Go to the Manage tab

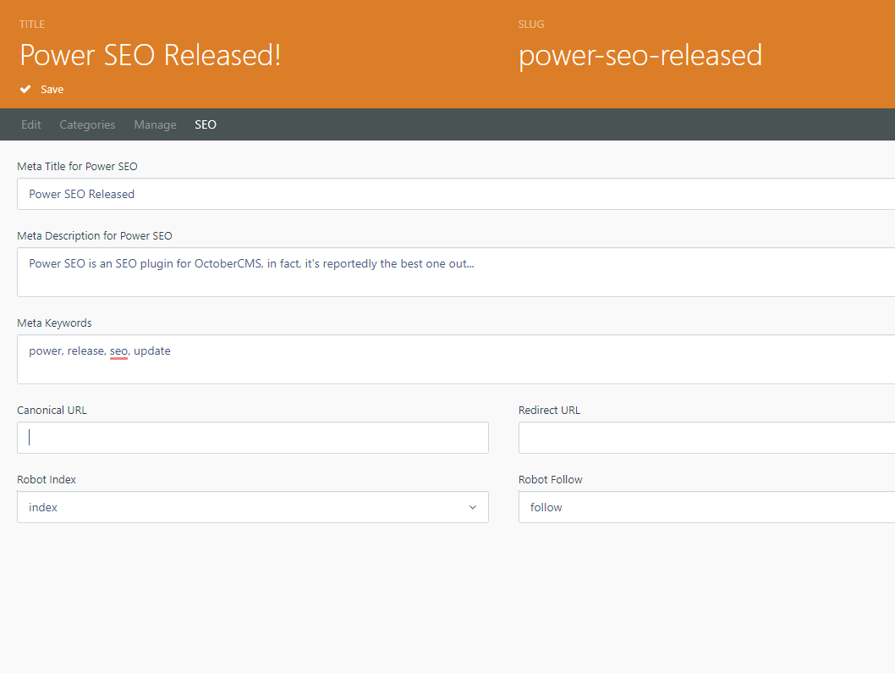[x=156, y=124]
